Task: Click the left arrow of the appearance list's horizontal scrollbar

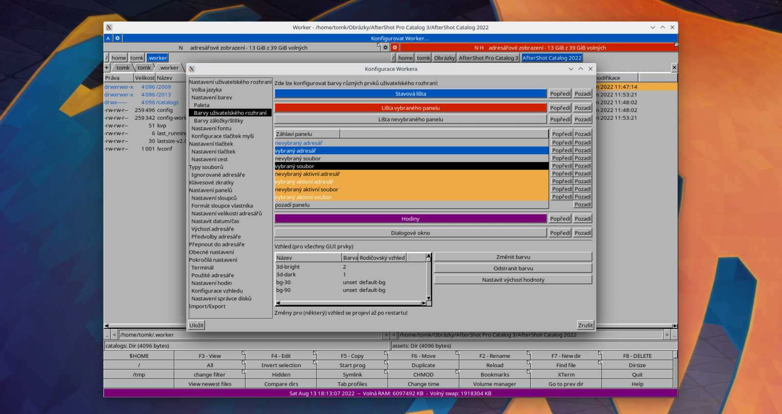Action: pos(278,303)
